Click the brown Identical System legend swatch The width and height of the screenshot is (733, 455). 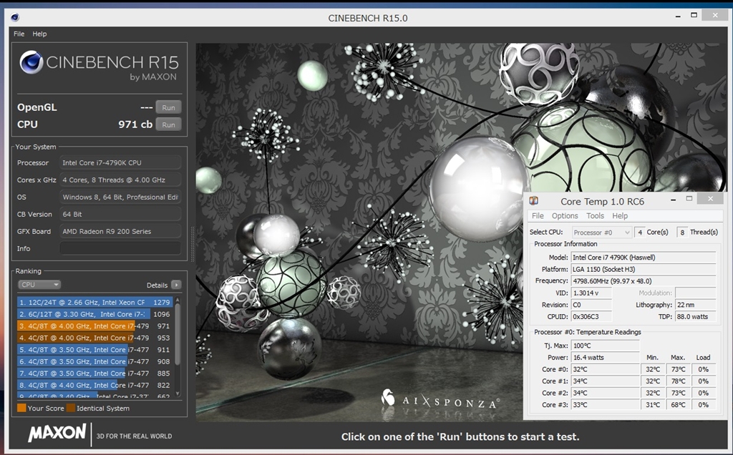(x=71, y=408)
